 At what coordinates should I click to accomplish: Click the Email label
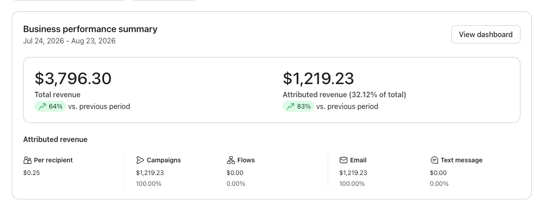(x=358, y=160)
